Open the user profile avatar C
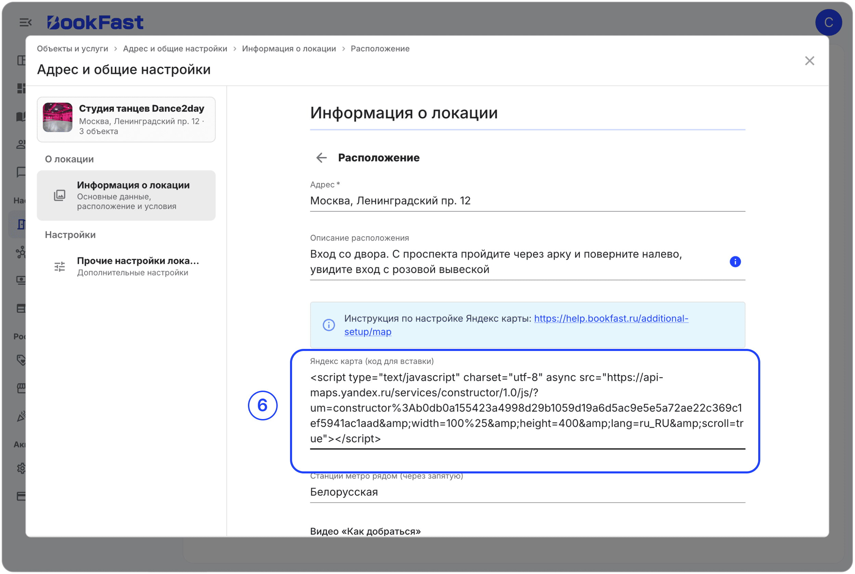The image size is (855, 574). coord(829,22)
